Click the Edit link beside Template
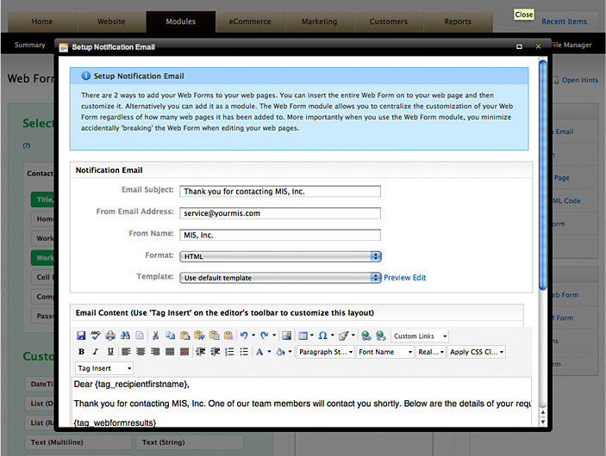Screen dimensions: 606x456 coord(419,277)
